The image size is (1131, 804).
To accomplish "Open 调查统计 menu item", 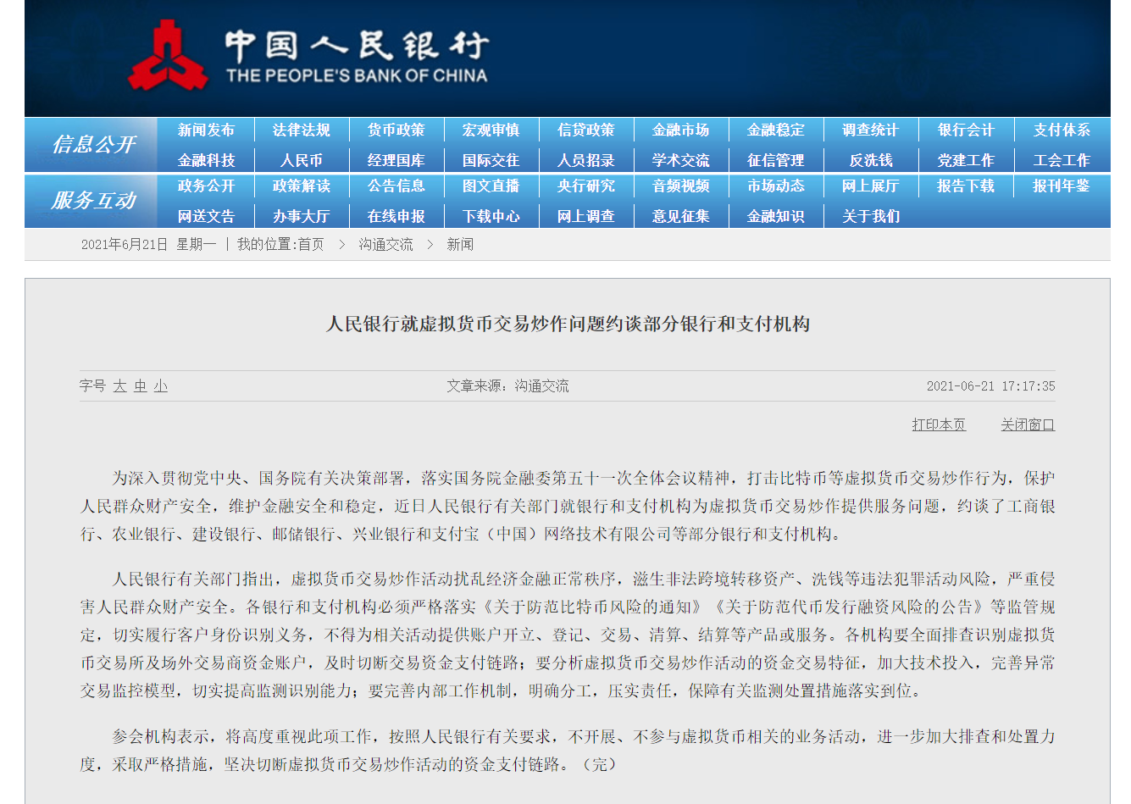I will [870, 130].
